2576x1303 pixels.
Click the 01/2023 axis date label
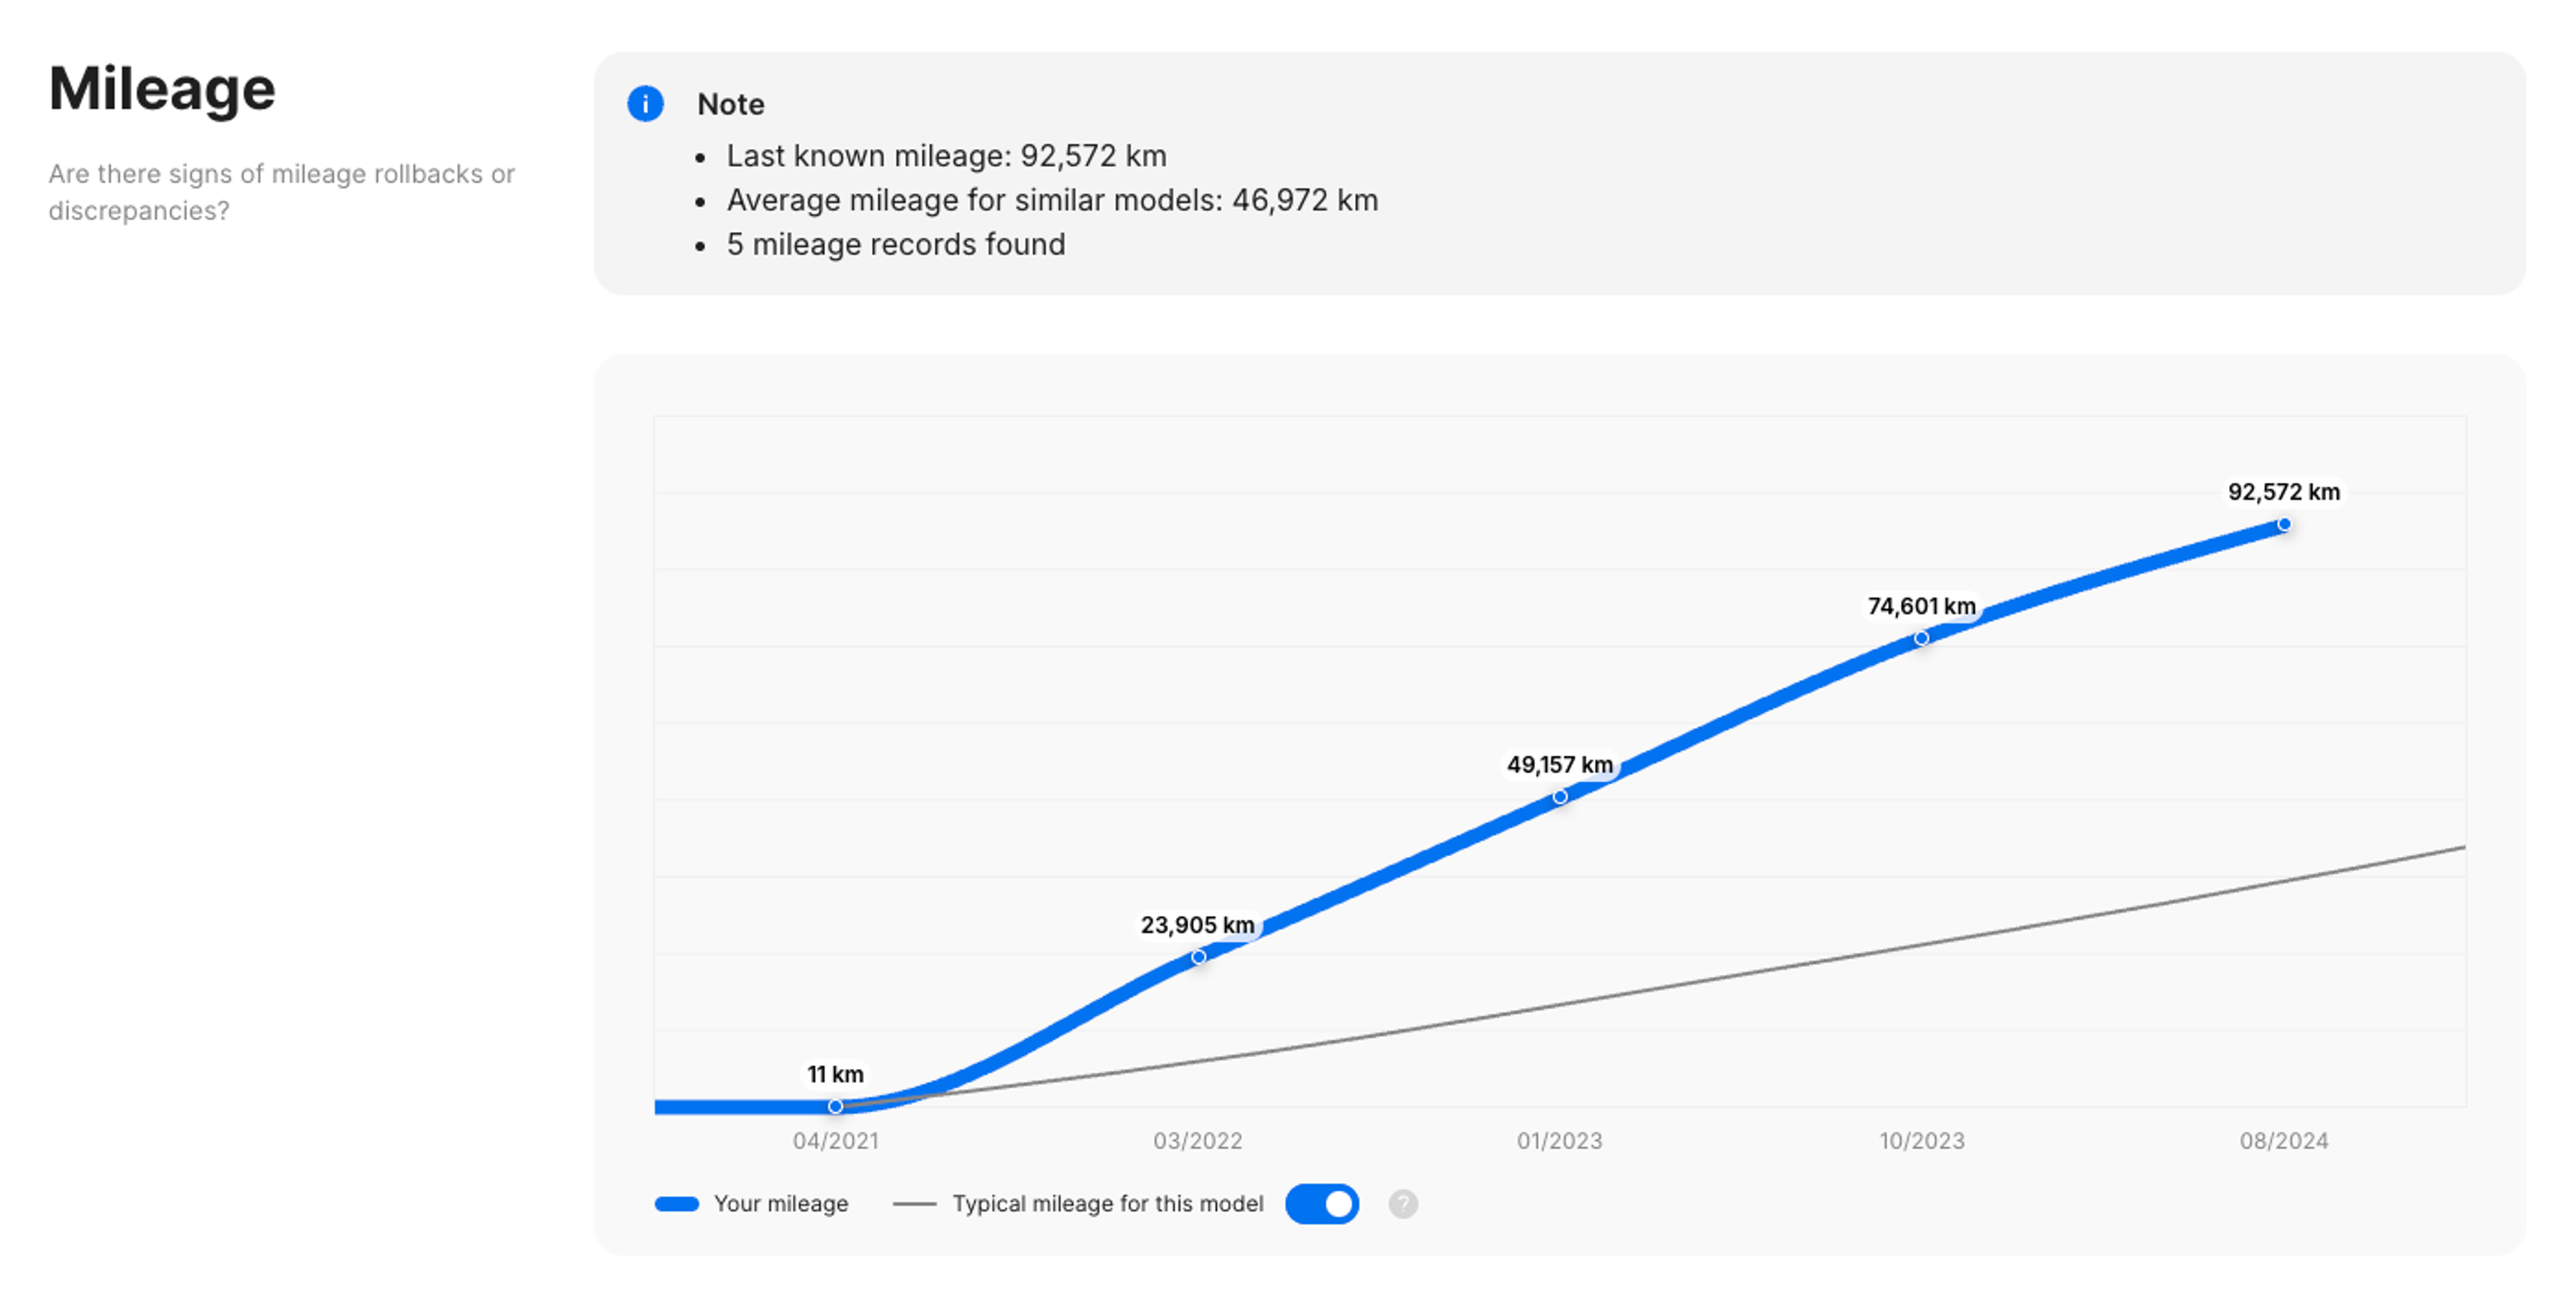[x=1559, y=1140]
